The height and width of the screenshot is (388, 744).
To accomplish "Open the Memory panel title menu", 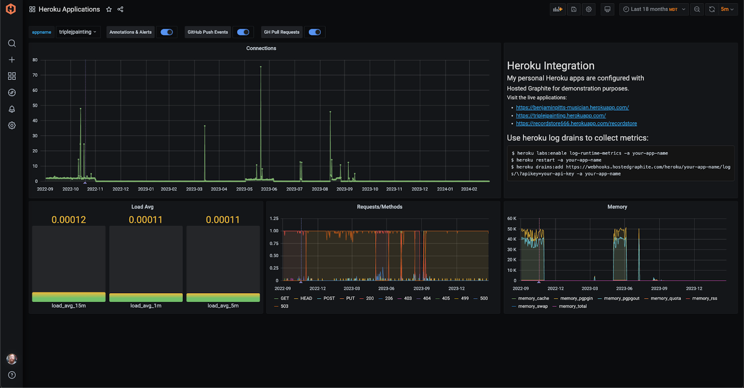I will (x=617, y=207).
